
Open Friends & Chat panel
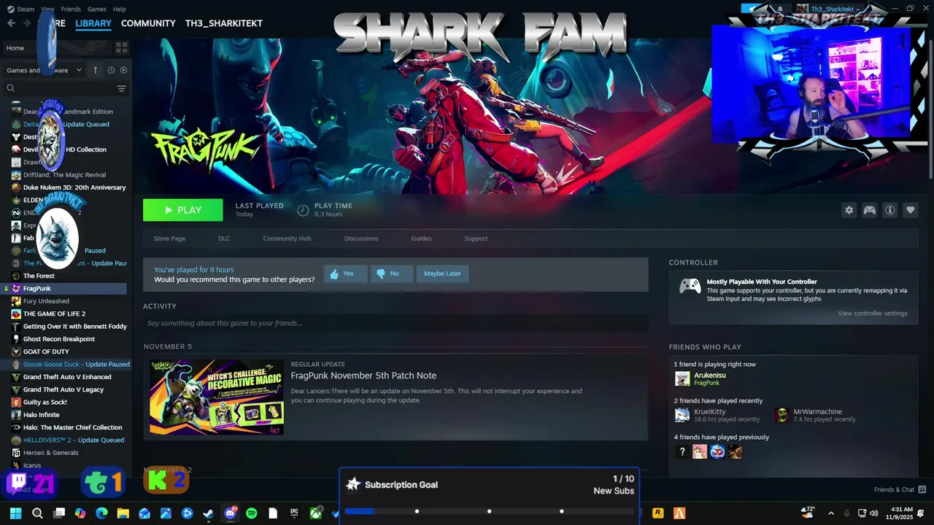coord(900,489)
